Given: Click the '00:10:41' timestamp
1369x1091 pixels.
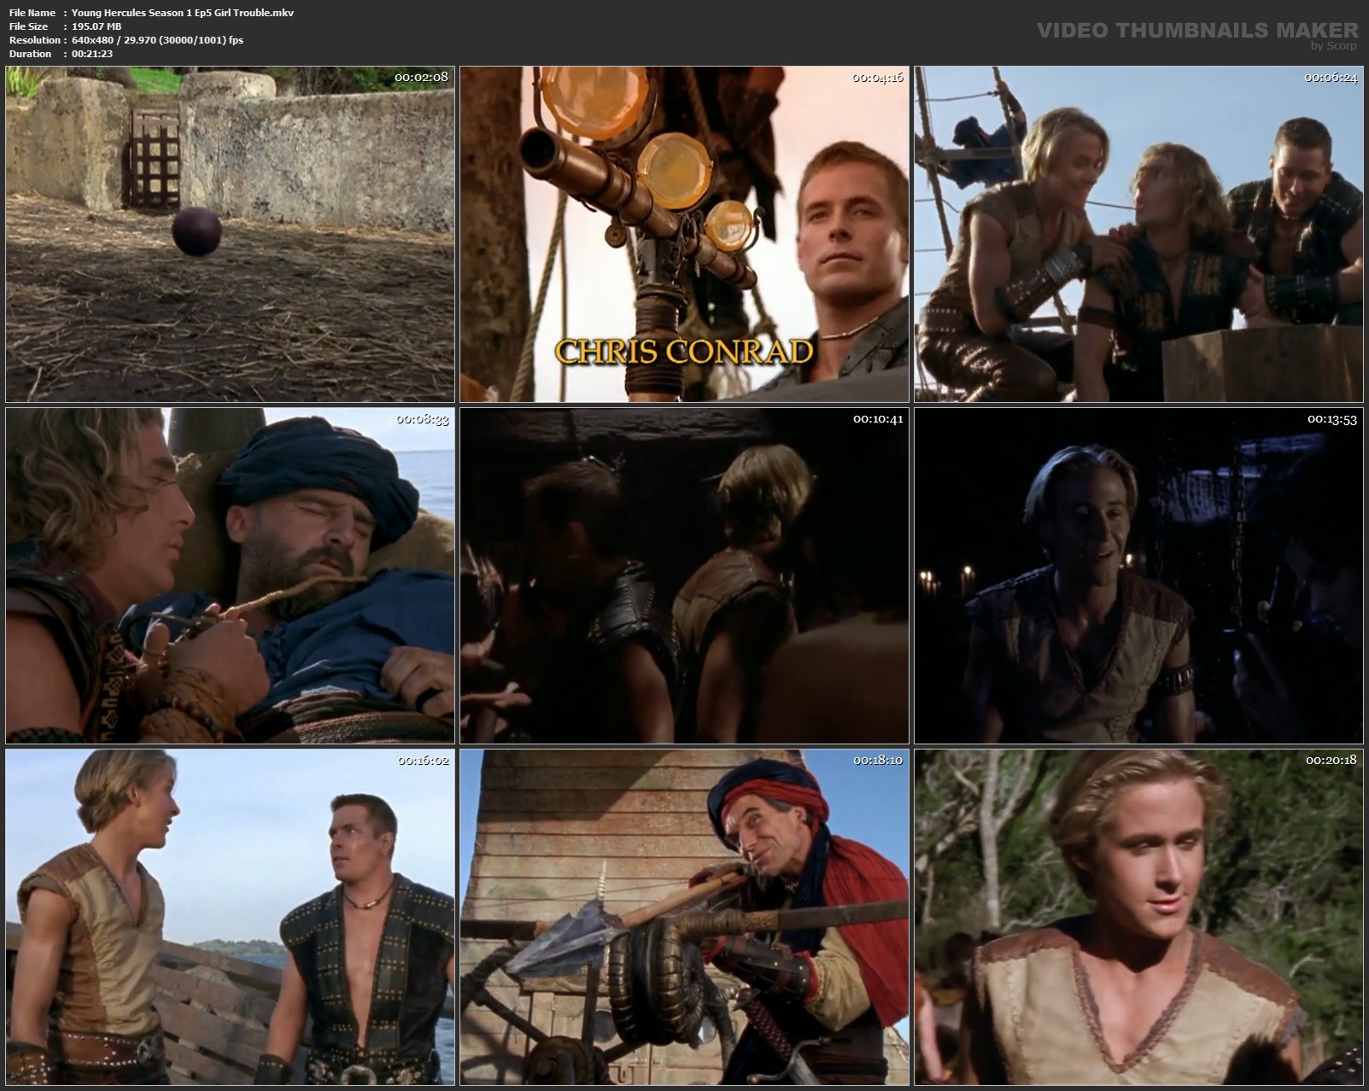Looking at the screenshot, I should click(878, 419).
